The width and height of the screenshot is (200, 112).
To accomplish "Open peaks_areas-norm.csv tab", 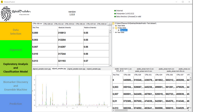I will [x=166, y=69].
